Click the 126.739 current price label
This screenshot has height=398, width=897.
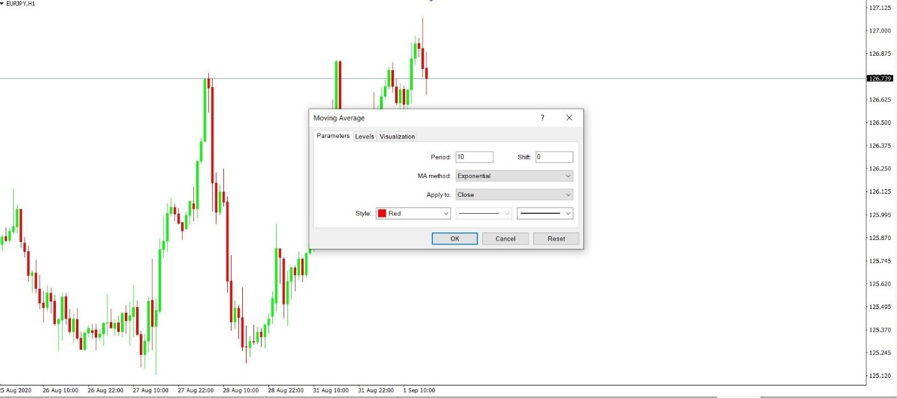point(879,78)
